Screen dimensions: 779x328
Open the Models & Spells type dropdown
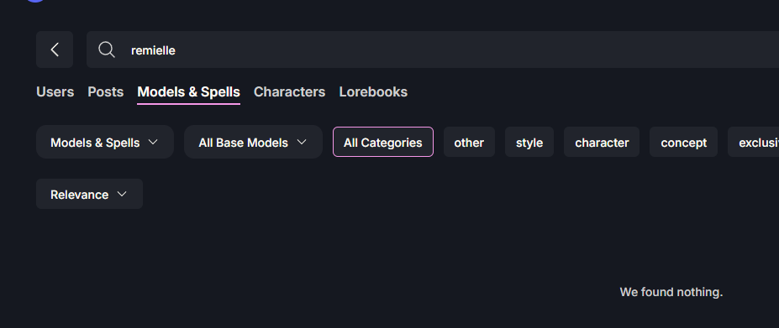tap(105, 142)
